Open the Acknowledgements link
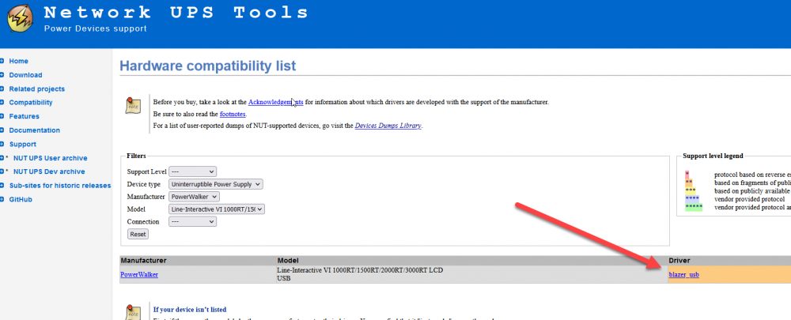 [x=275, y=102]
